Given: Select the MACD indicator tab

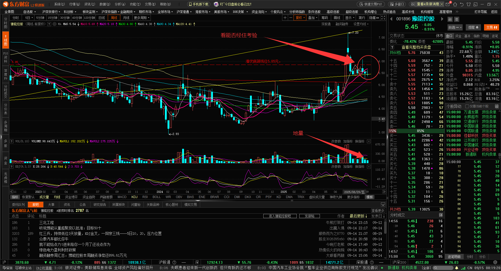Looking at the screenshot, I should tap(122, 197).
